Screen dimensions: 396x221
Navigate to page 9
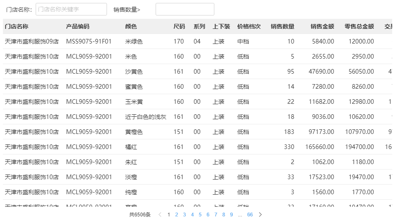(x=231, y=215)
